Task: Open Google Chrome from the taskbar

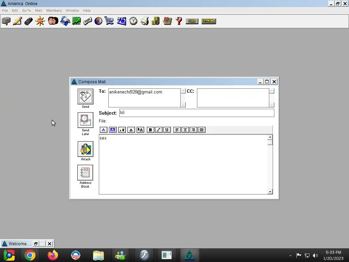Action: (x=30, y=255)
